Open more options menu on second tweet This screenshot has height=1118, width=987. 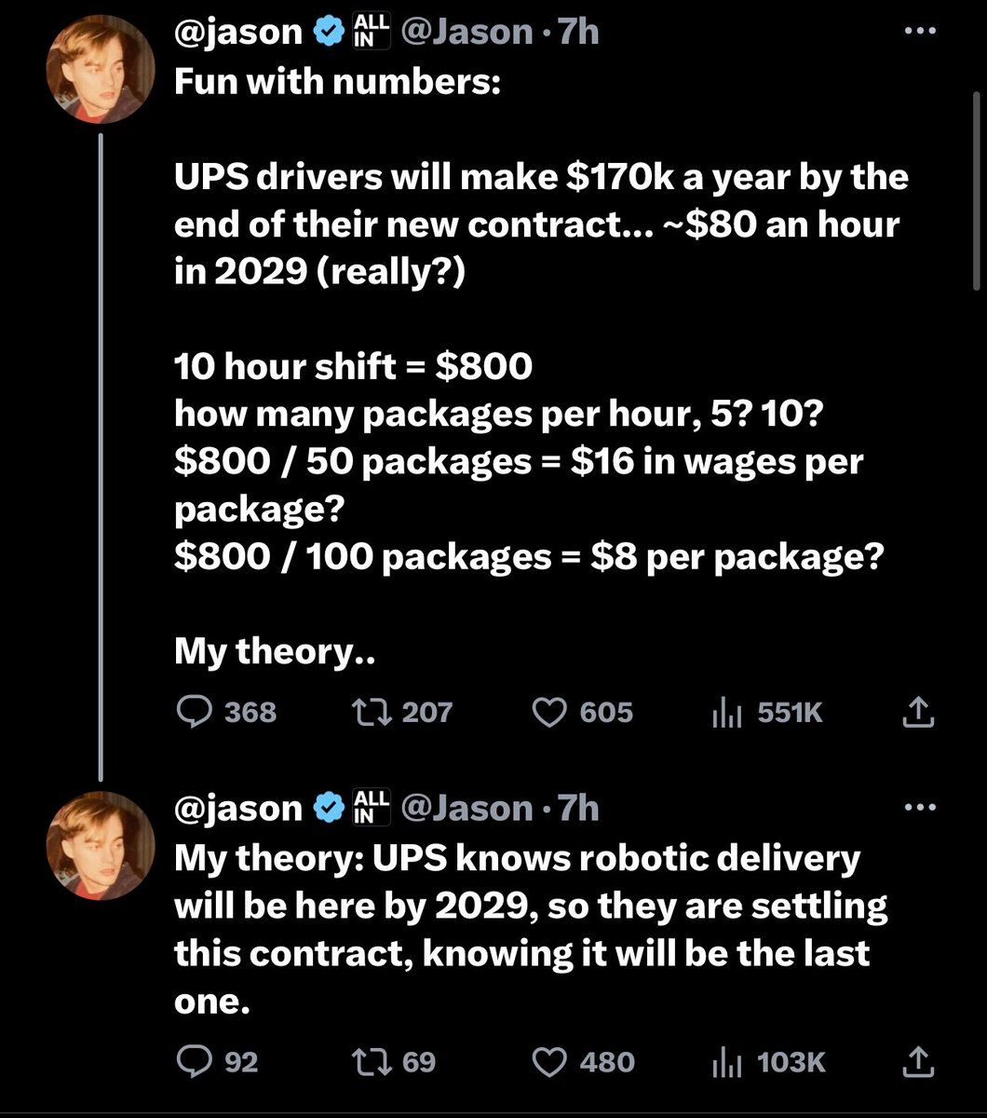point(918,808)
